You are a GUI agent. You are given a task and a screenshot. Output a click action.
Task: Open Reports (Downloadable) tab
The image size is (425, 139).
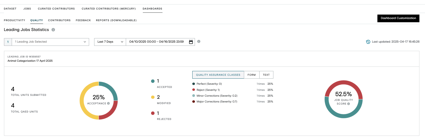tap(116, 20)
